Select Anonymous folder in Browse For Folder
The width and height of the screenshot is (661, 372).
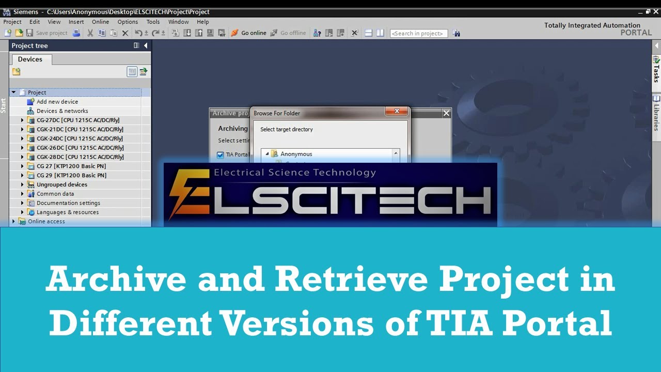click(296, 154)
